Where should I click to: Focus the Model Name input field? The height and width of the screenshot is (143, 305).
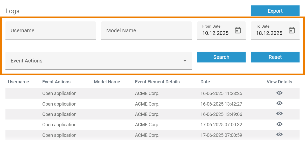pos(146,30)
